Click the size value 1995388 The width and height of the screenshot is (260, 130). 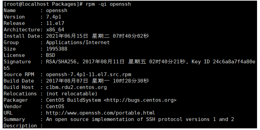[56, 49]
